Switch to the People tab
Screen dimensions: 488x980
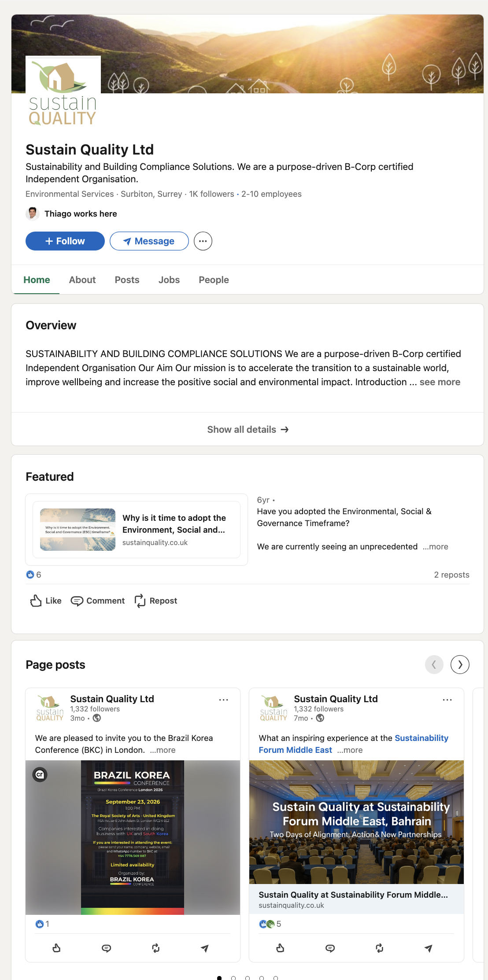pyautogui.click(x=214, y=280)
